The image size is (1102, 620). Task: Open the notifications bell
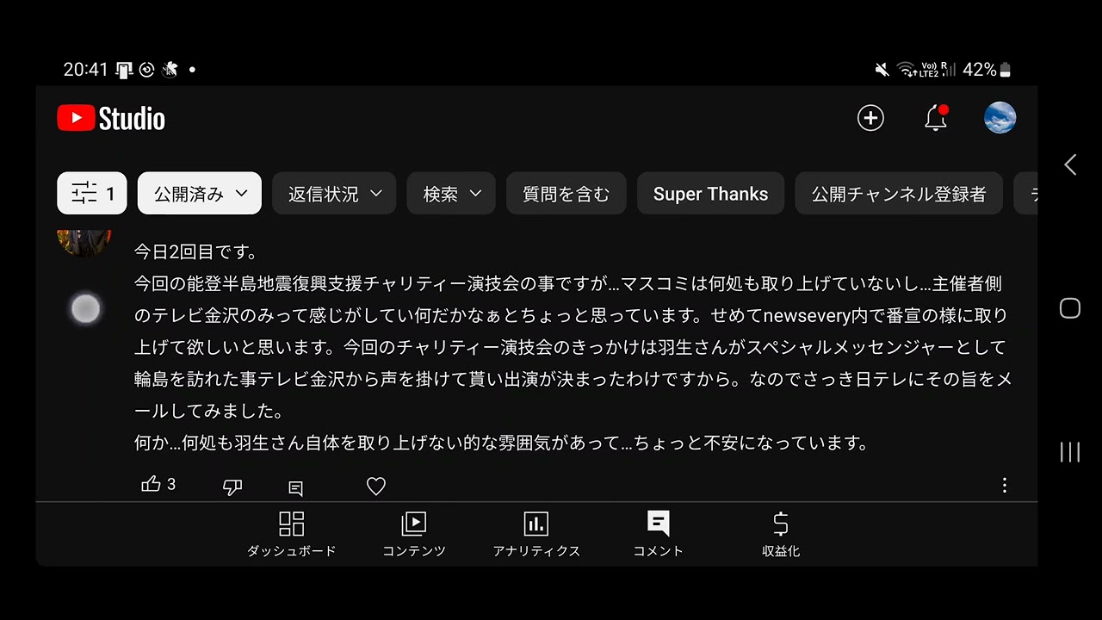(x=936, y=118)
